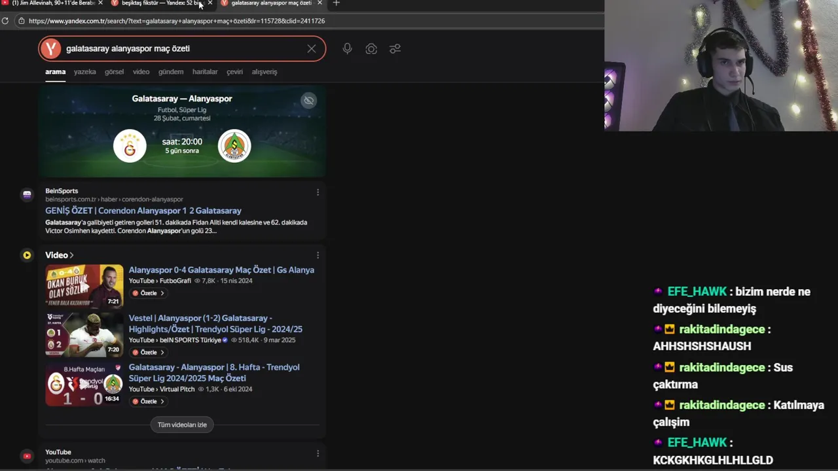Expand Özetle for 8. Hafta video
838x471 pixels.
point(149,402)
